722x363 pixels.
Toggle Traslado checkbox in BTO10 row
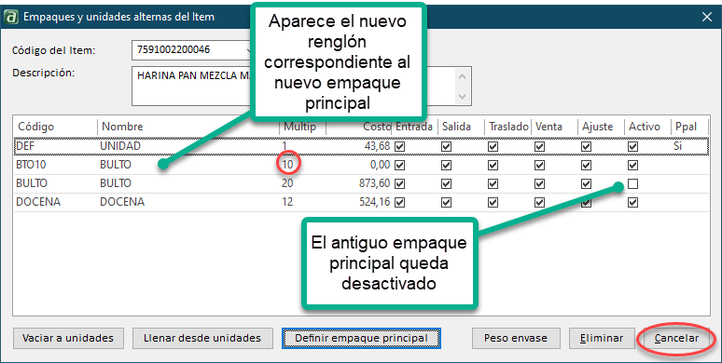[493, 165]
